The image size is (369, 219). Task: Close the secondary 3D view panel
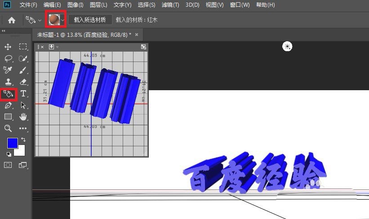(x=42, y=47)
